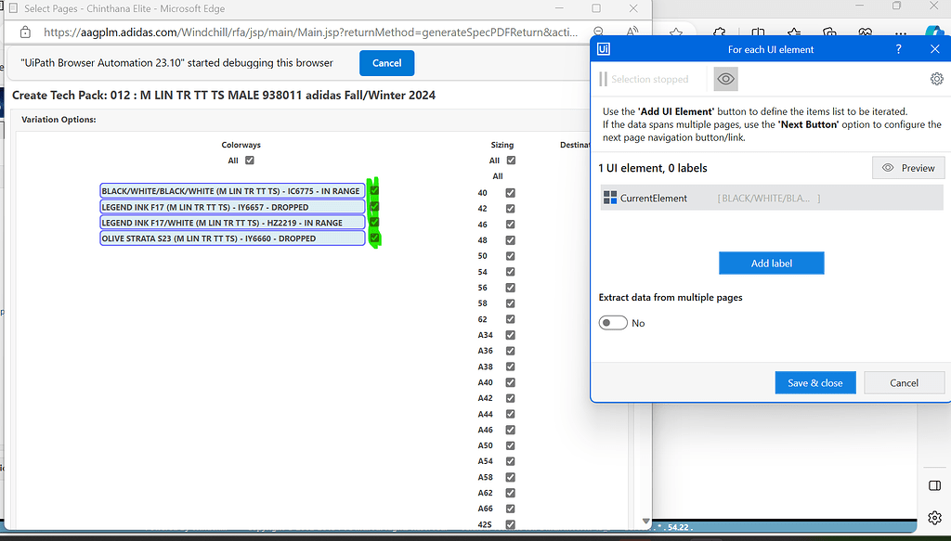The width and height of the screenshot is (951, 541).
Task: Switch to the Select Pages browser tab
Action: click(111, 8)
